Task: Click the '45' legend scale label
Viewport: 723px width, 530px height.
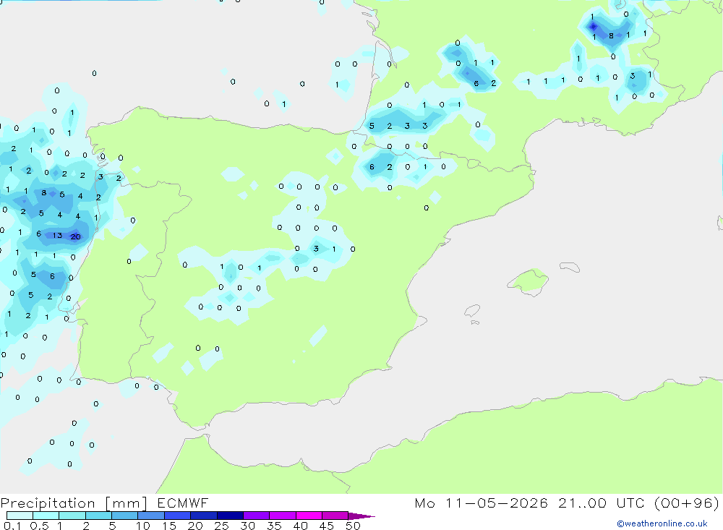Action: (x=327, y=526)
